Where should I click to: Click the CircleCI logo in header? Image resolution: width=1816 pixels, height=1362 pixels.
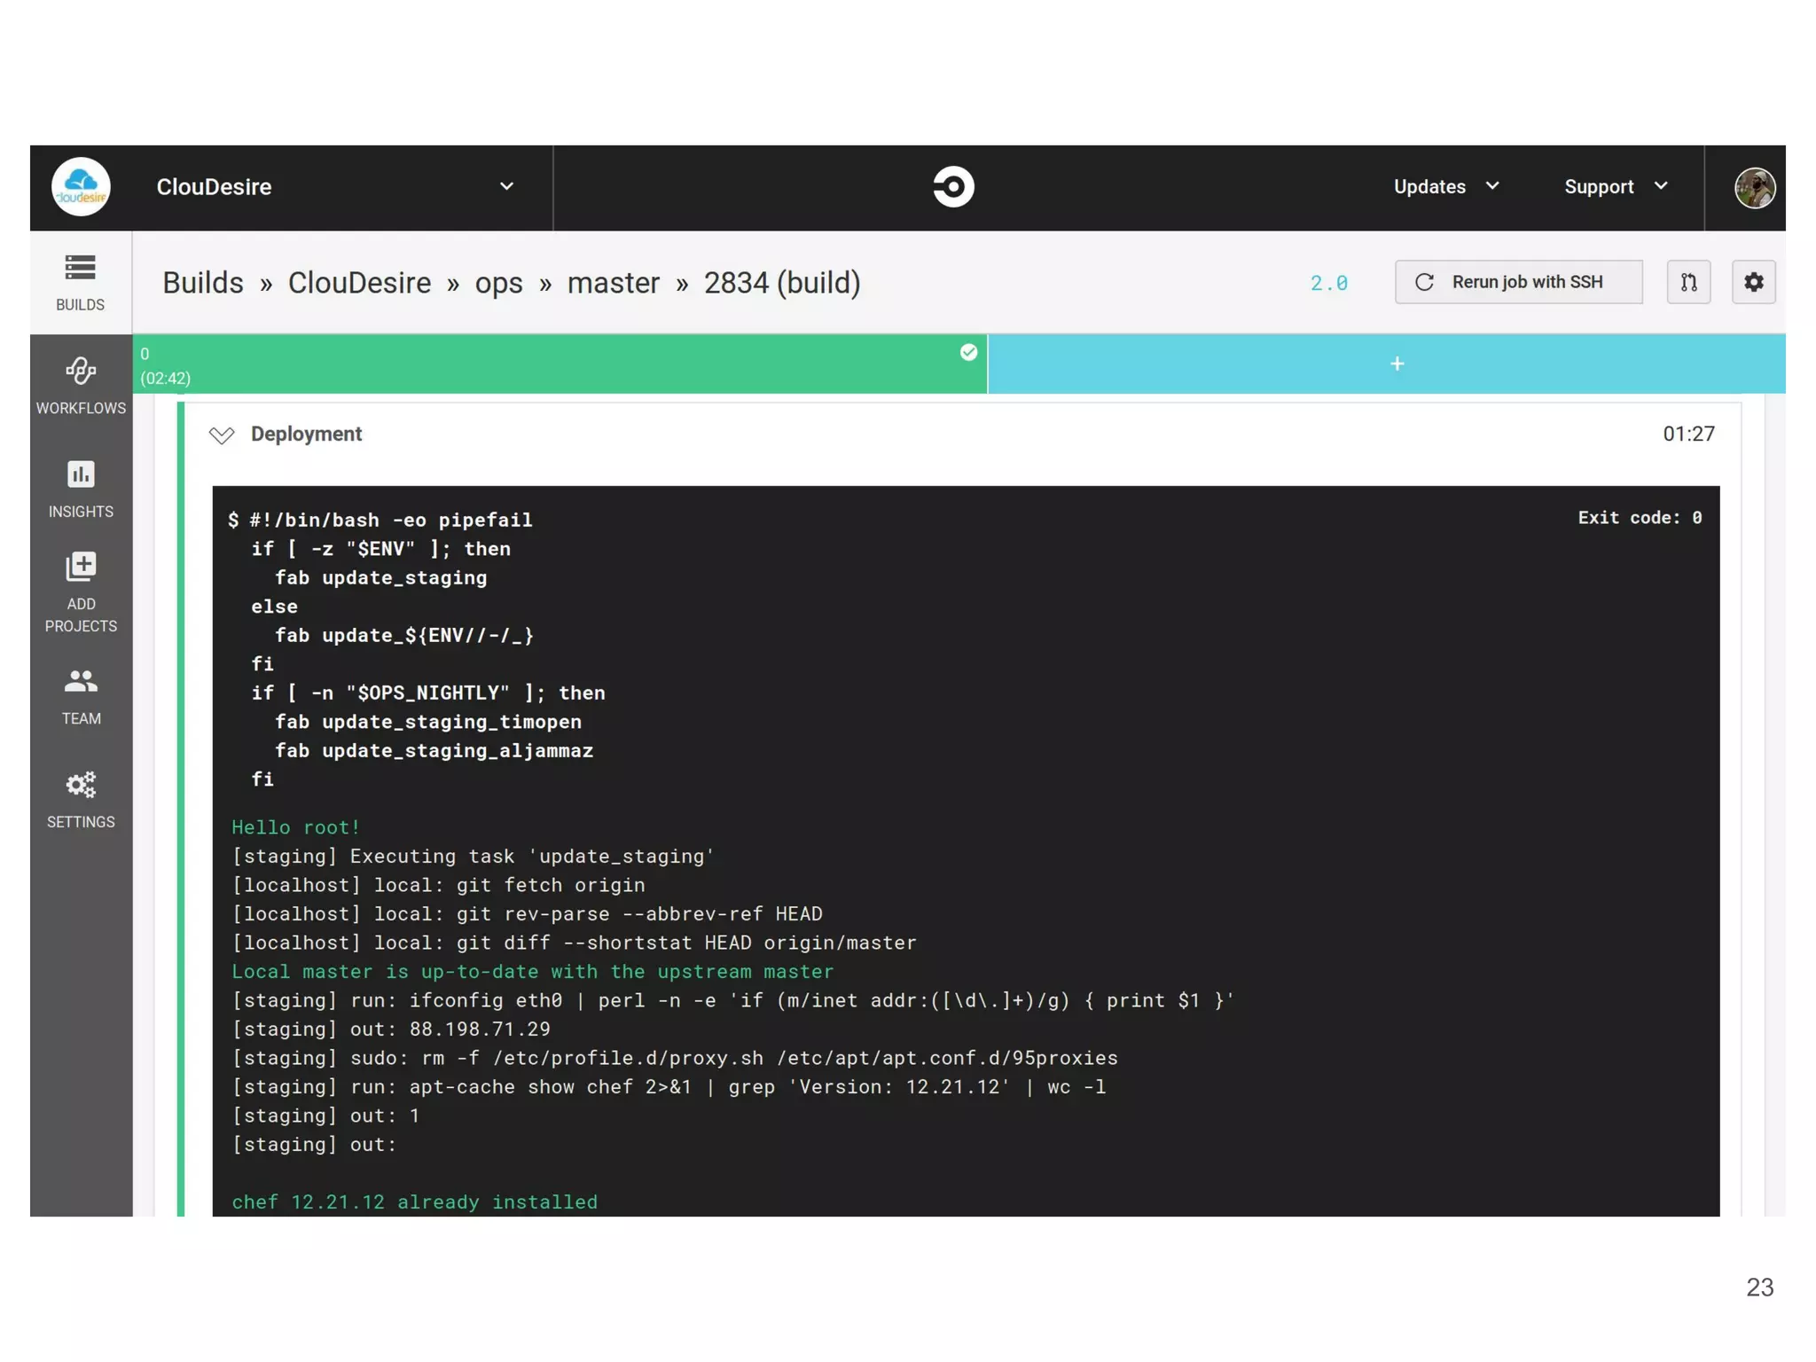953,187
